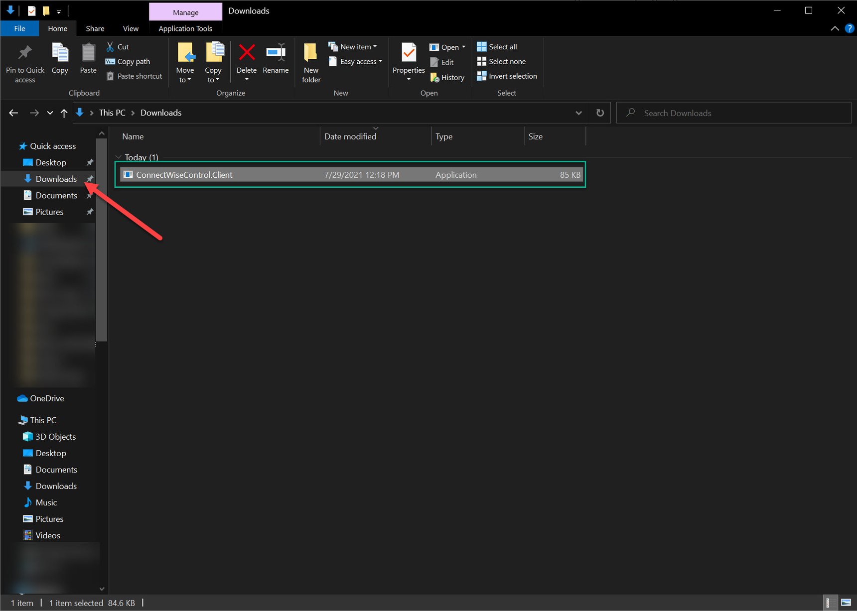Open the Documents folder in Quick access
Viewport: 857px width, 611px height.
(x=56, y=195)
